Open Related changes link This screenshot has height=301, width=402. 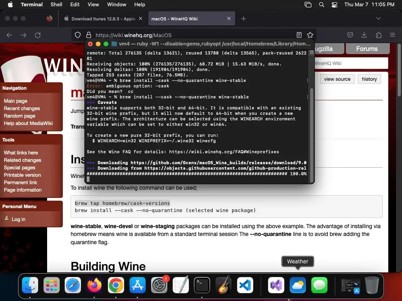tap(22, 160)
